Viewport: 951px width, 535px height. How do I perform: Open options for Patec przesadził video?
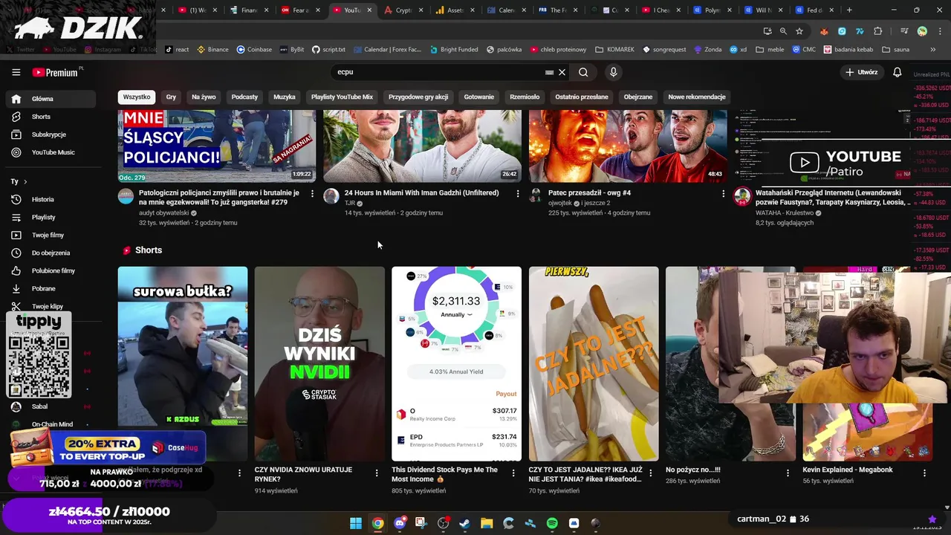coord(723,193)
